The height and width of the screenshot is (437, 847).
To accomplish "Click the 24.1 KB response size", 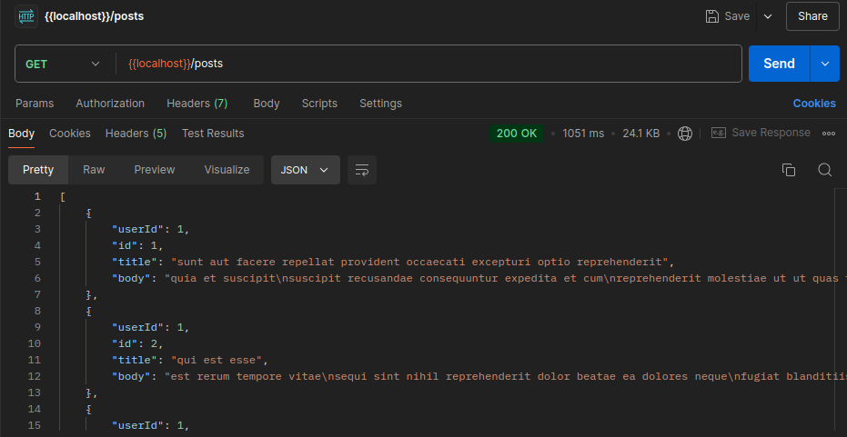I will point(641,134).
